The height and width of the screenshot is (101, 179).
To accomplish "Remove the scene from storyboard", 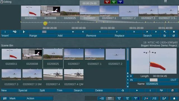I will click(x=100, y=36).
